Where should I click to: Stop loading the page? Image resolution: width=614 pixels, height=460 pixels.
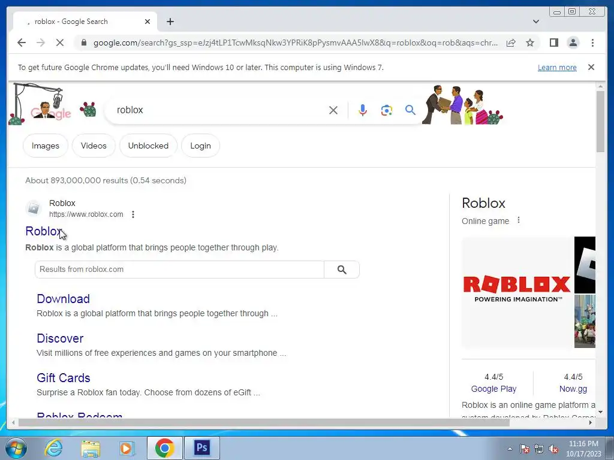pos(60,43)
